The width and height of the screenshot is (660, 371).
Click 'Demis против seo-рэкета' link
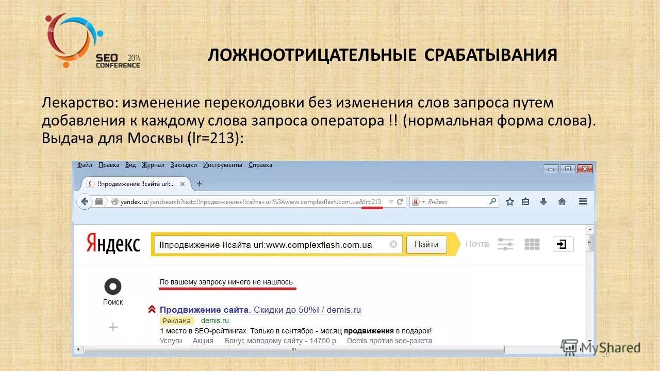click(389, 341)
